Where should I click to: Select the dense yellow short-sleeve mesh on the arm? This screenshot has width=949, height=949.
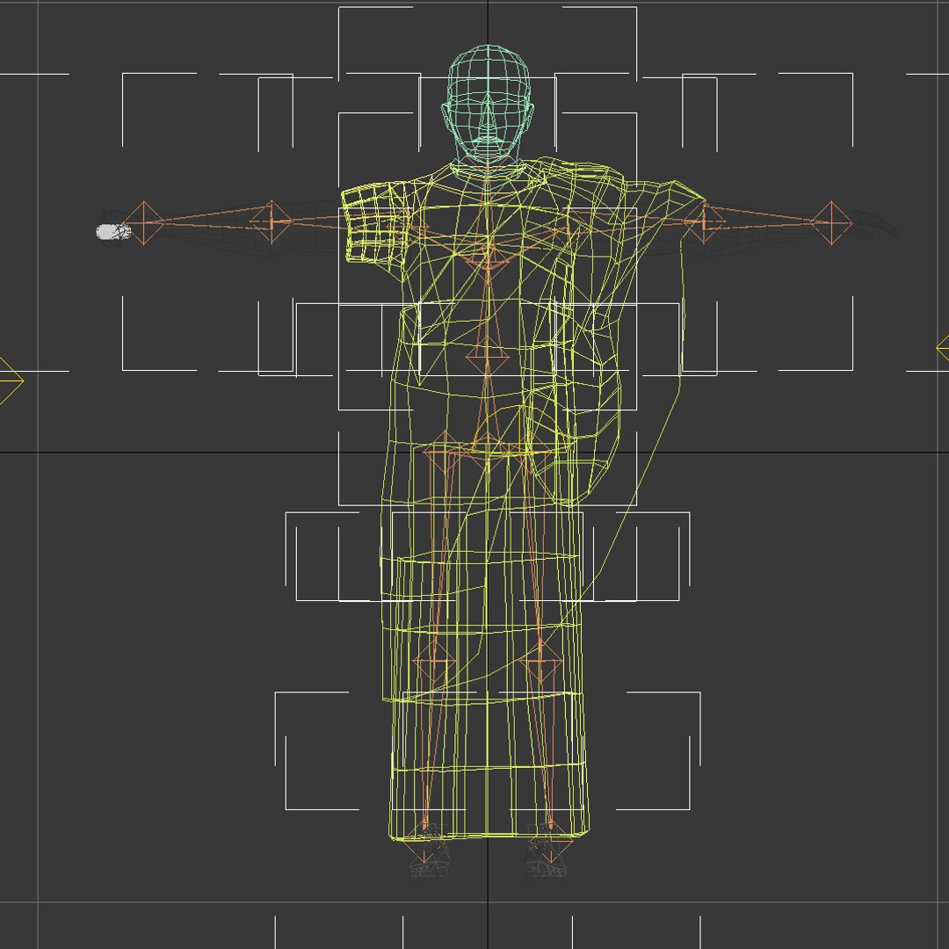pos(376,224)
